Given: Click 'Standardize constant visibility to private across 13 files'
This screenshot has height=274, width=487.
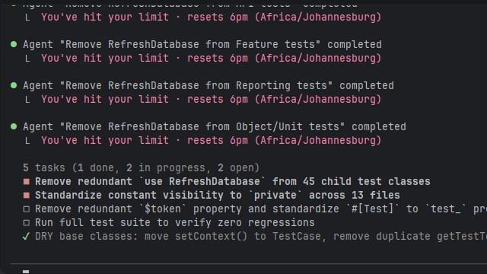Looking at the screenshot, I should (218, 195).
